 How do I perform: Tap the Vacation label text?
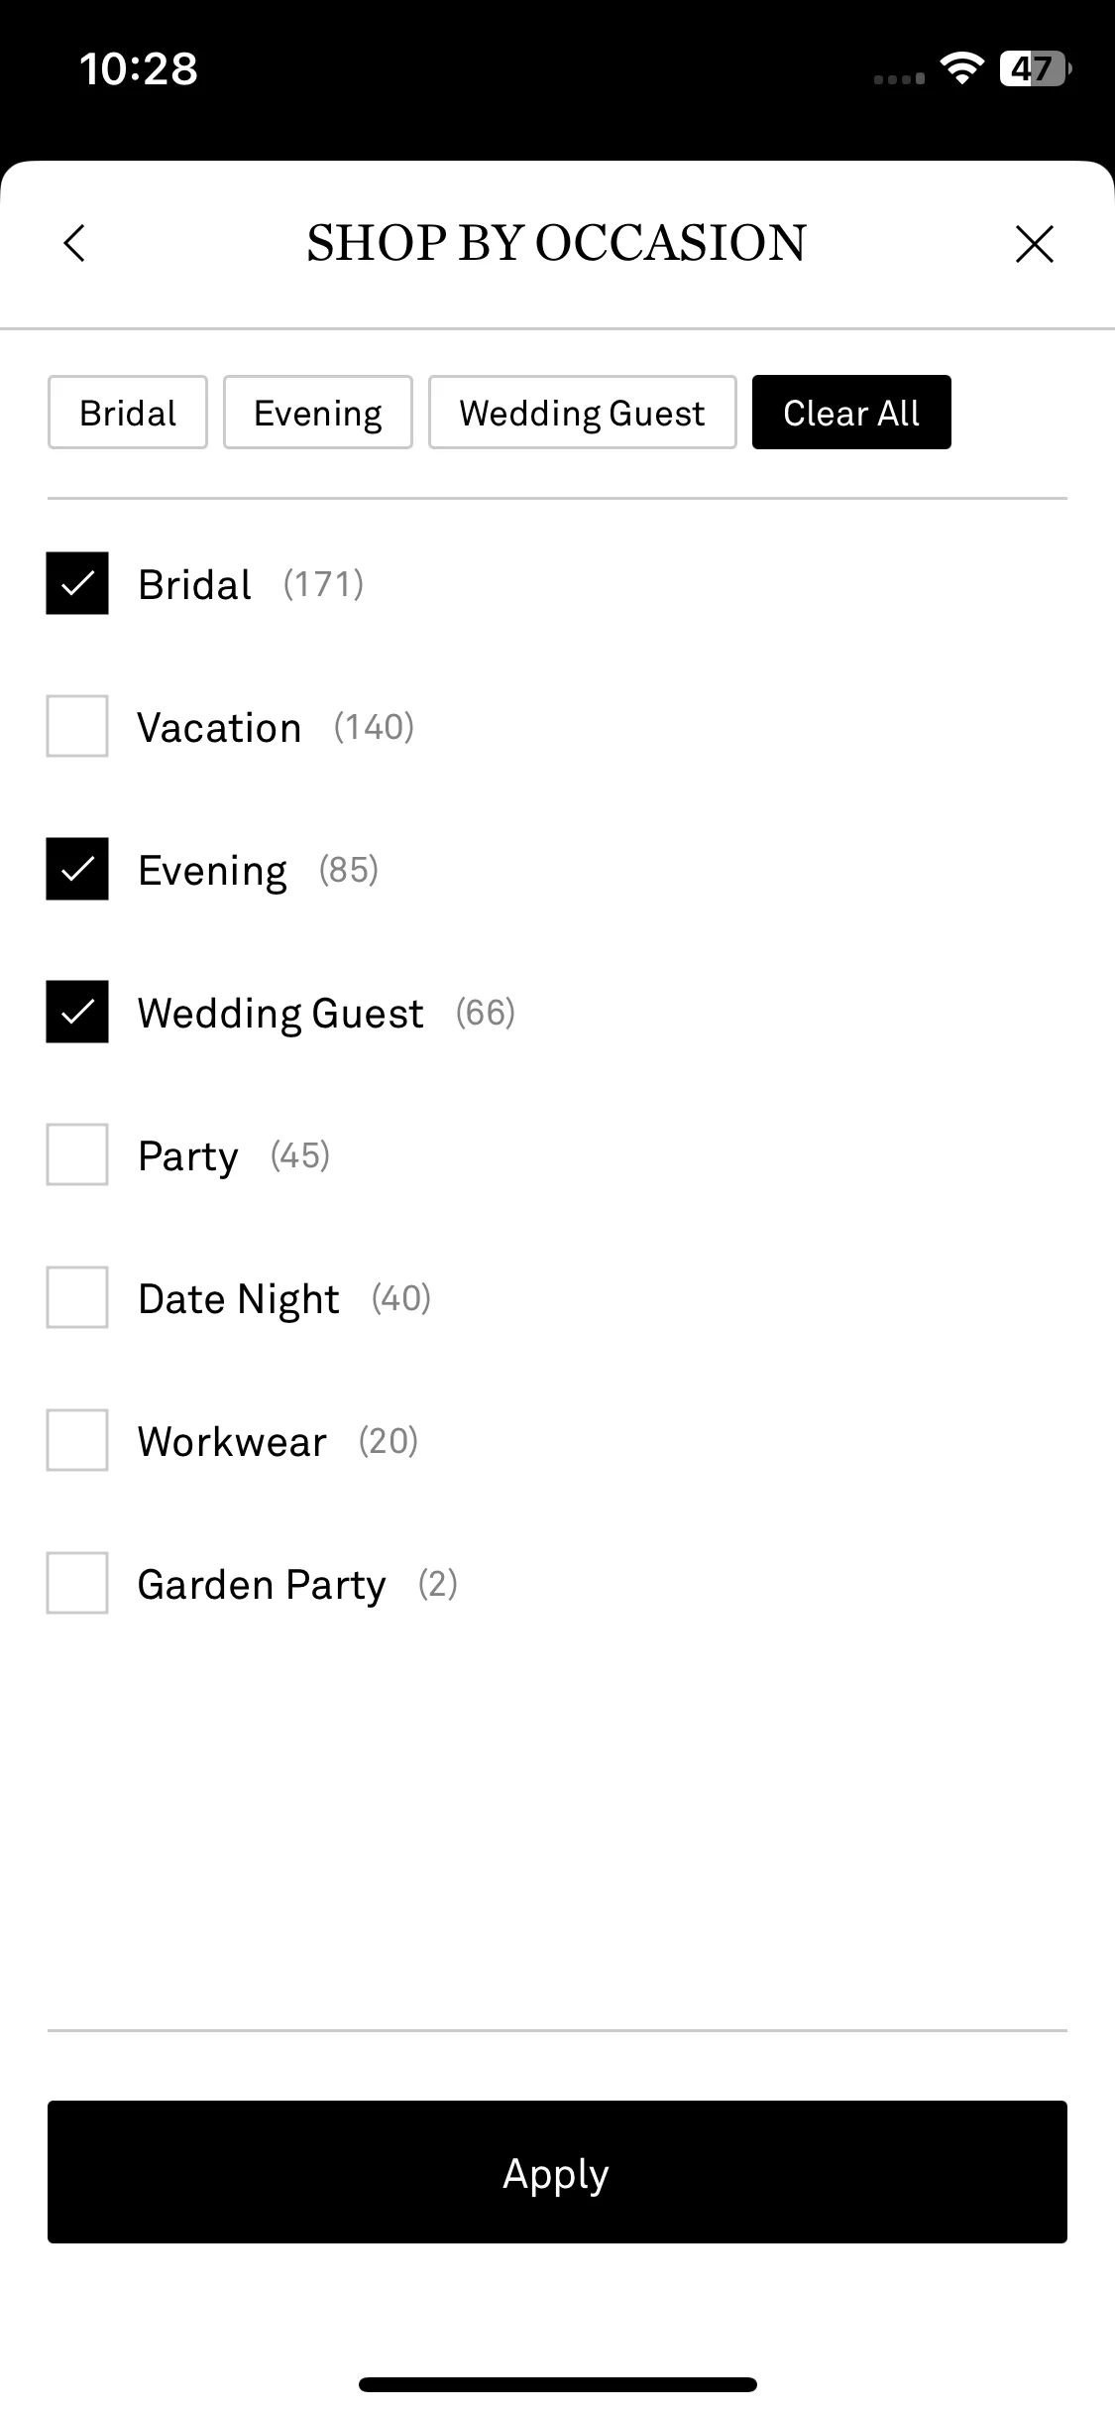(219, 728)
